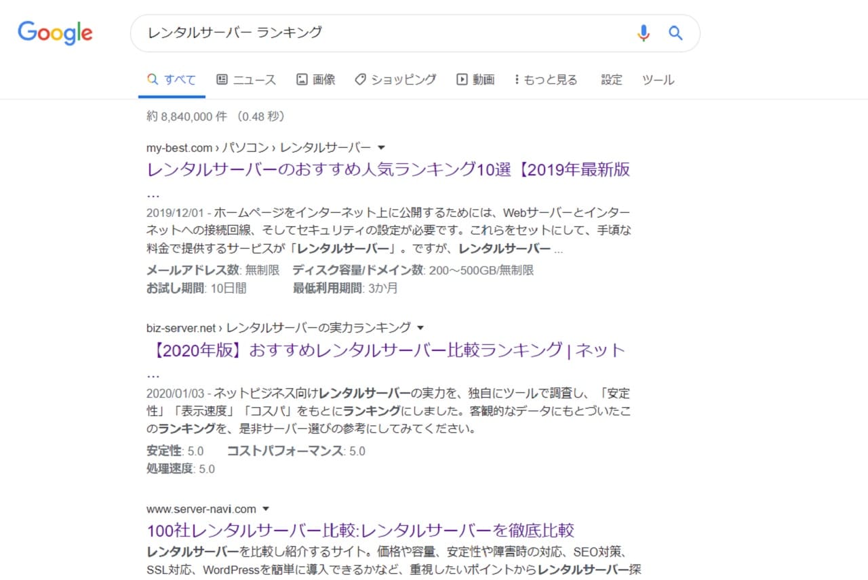Select the すべて all results tab
Viewport: 868px width, 580px height.
point(172,80)
